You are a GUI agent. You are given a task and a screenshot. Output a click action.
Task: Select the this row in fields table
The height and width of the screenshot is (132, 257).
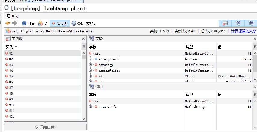coord(170,53)
